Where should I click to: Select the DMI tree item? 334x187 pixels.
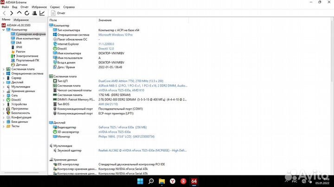click(16, 43)
